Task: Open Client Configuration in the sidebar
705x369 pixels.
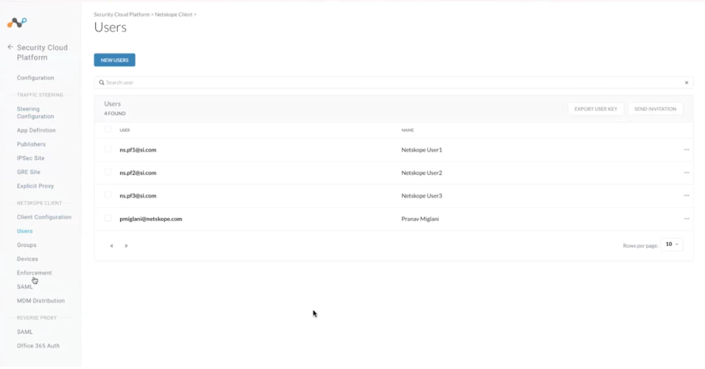Action: point(44,217)
